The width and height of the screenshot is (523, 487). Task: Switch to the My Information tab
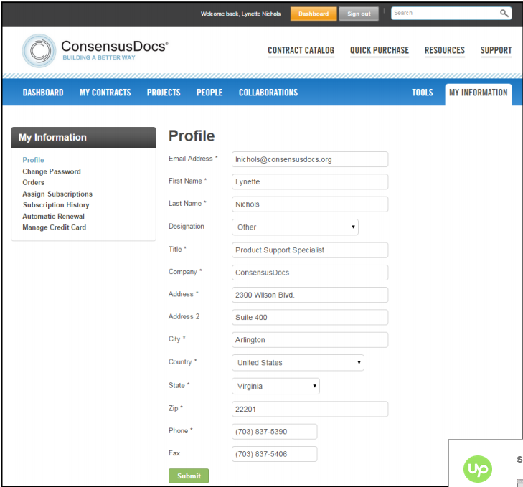[x=478, y=93]
